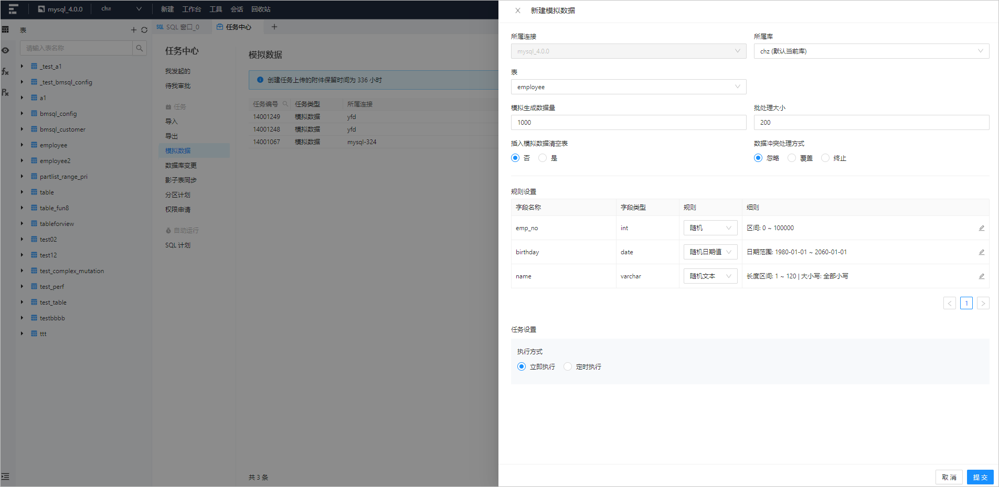Click the 模拟生成数据量 input field
Screen dimensions: 999x487
(629, 122)
